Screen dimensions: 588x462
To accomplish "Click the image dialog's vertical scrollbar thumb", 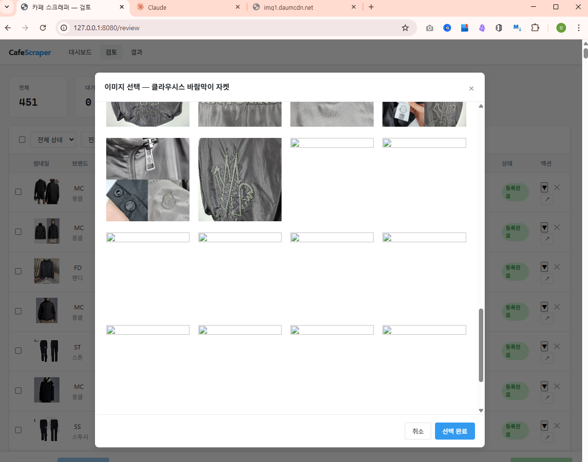I will click(481, 345).
